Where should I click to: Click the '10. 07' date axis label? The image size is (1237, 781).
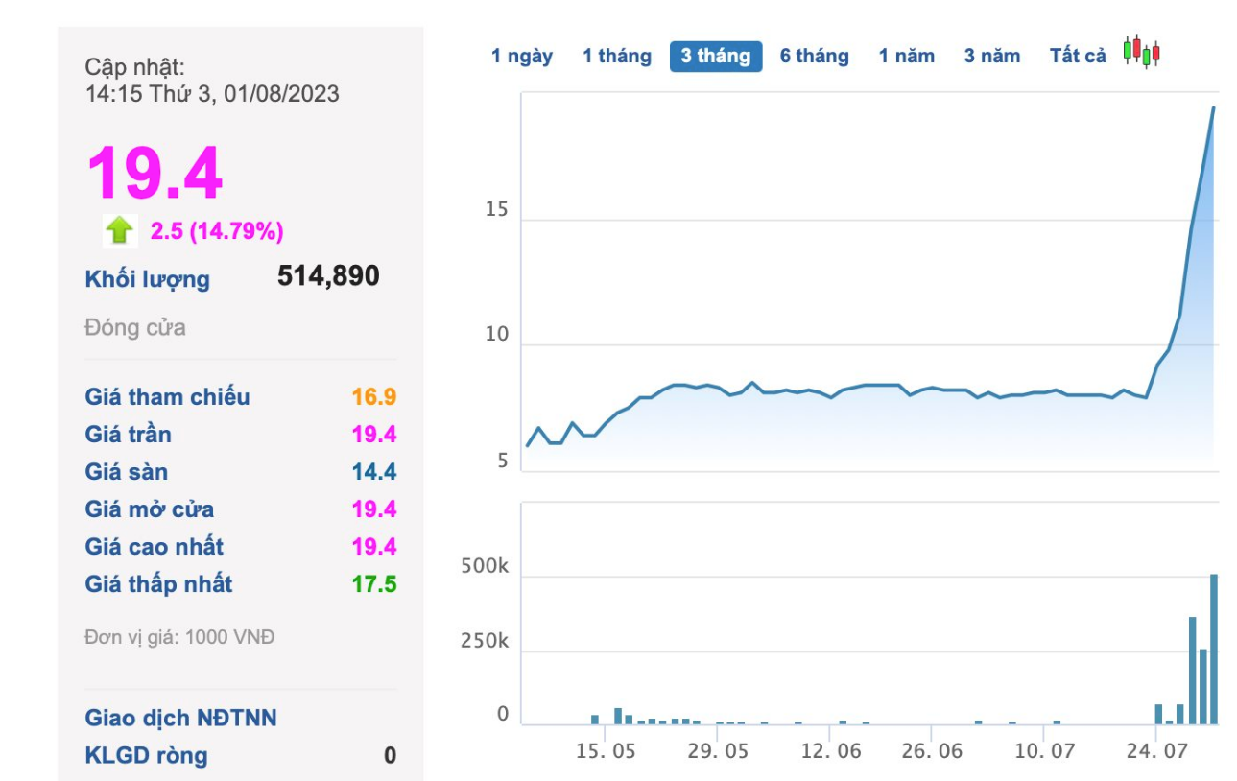pos(1043,750)
